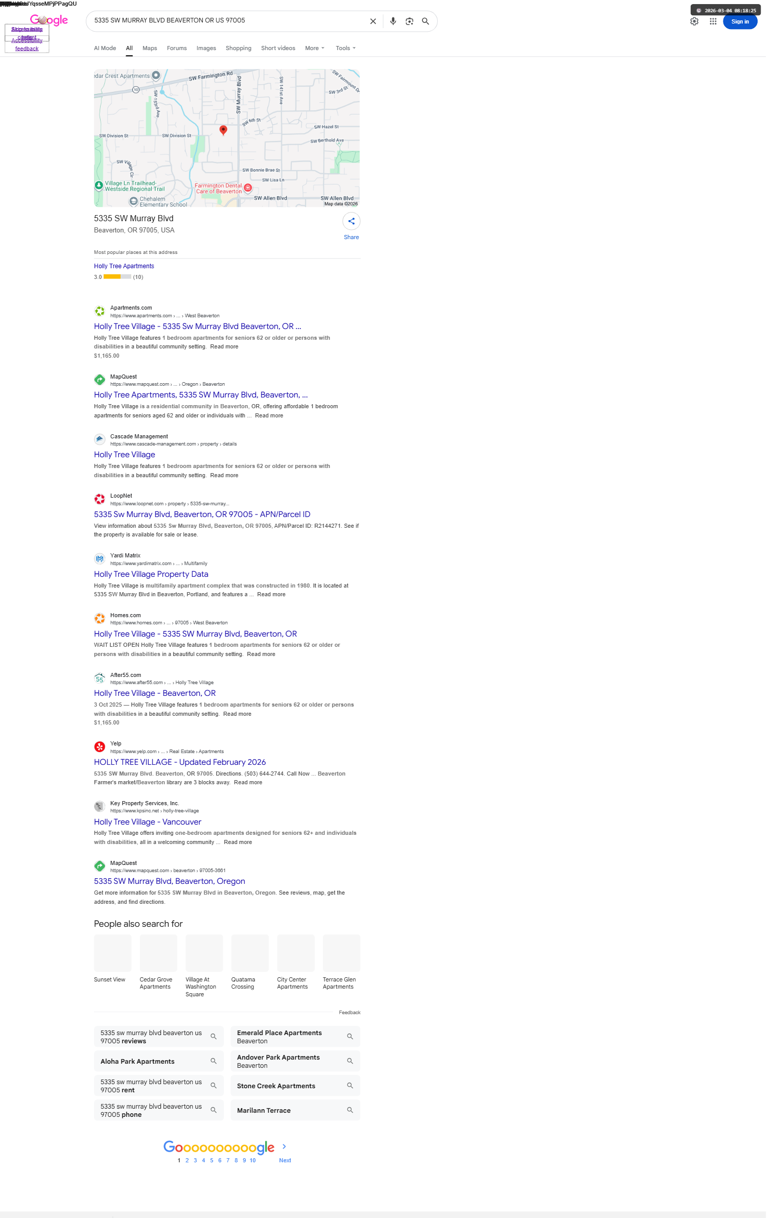775x1218 pixels.
Task: Click Sunset View thumbnail
Action: point(112,953)
